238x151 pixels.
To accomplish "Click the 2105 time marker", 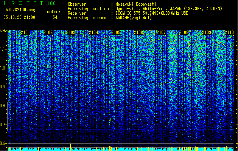I will click(116, 32).
